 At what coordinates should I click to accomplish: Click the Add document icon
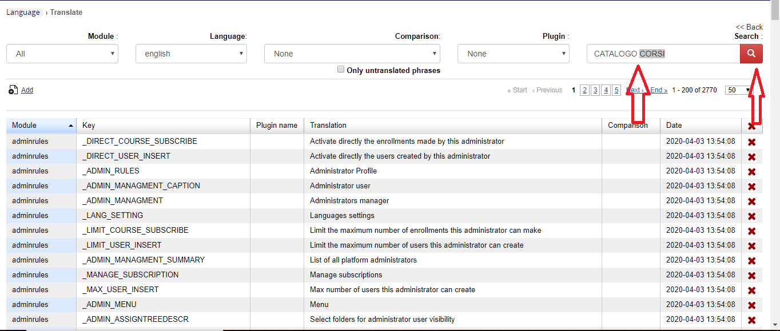(x=13, y=90)
